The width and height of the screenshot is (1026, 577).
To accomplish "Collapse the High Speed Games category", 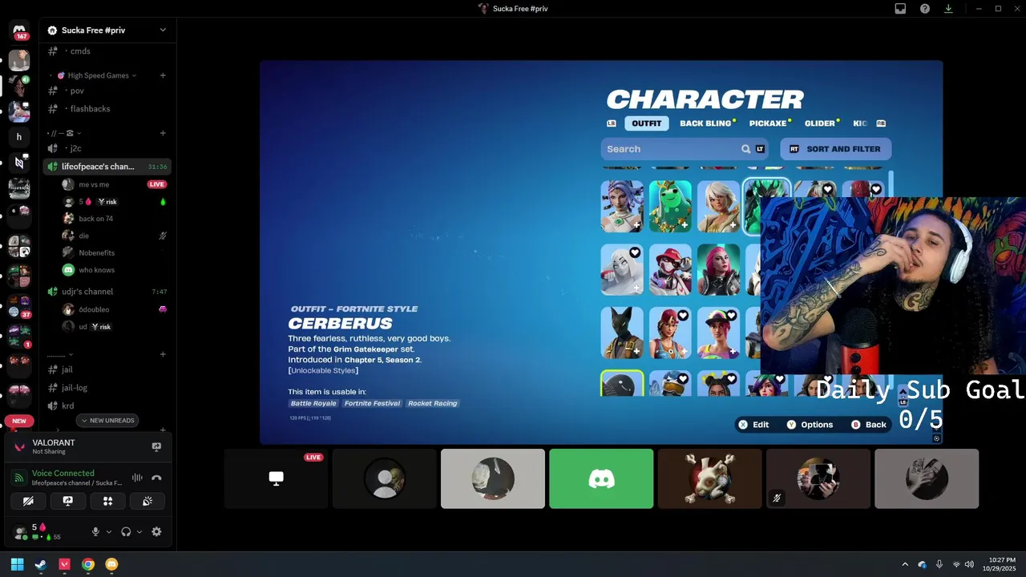I will click(96, 75).
